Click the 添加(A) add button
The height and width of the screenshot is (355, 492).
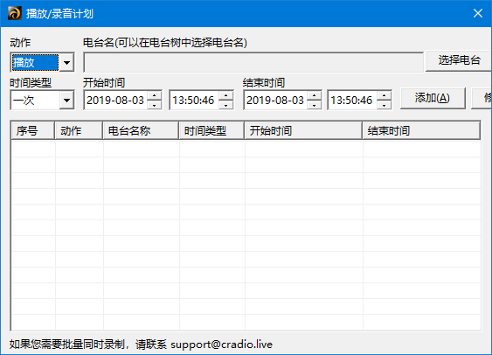pyautogui.click(x=433, y=98)
